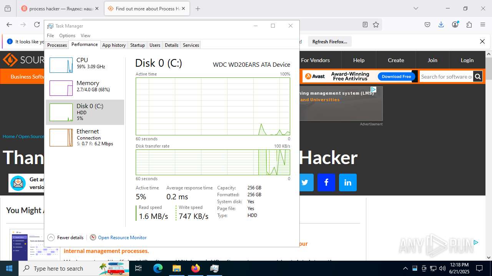Viewport: 492px width, 276px height.
Task: Select the Memory performance entry
Action: tap(85, 88)
